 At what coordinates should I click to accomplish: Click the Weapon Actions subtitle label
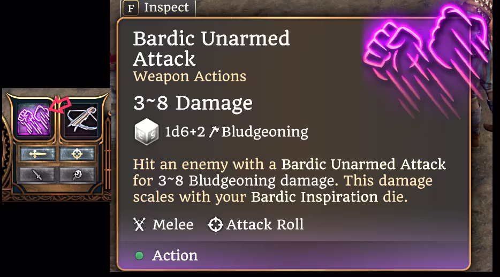coord(190,76)
